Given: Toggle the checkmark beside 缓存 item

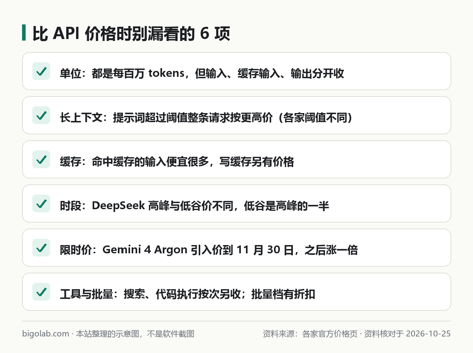Looking at the screenshot, I should coord(41,160).
